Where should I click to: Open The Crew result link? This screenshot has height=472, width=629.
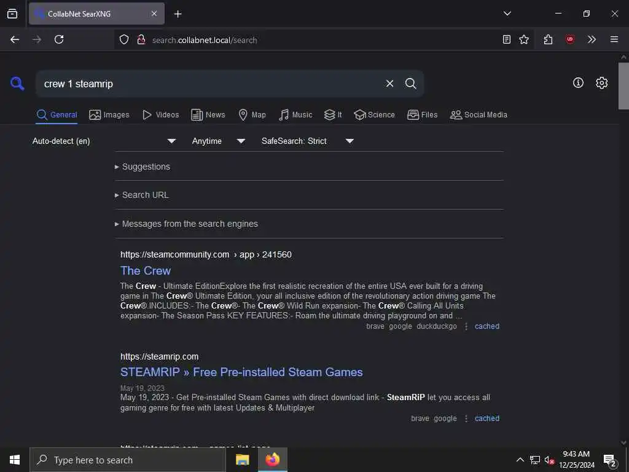click(x=146, y=270)
